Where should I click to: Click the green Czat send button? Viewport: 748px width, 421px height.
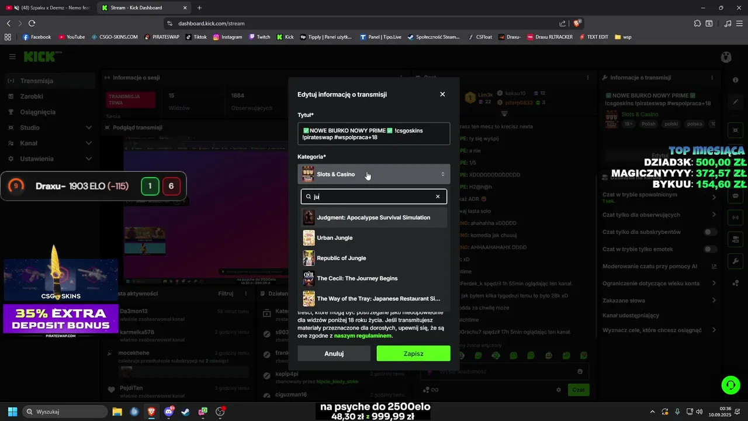coord(578,389)
